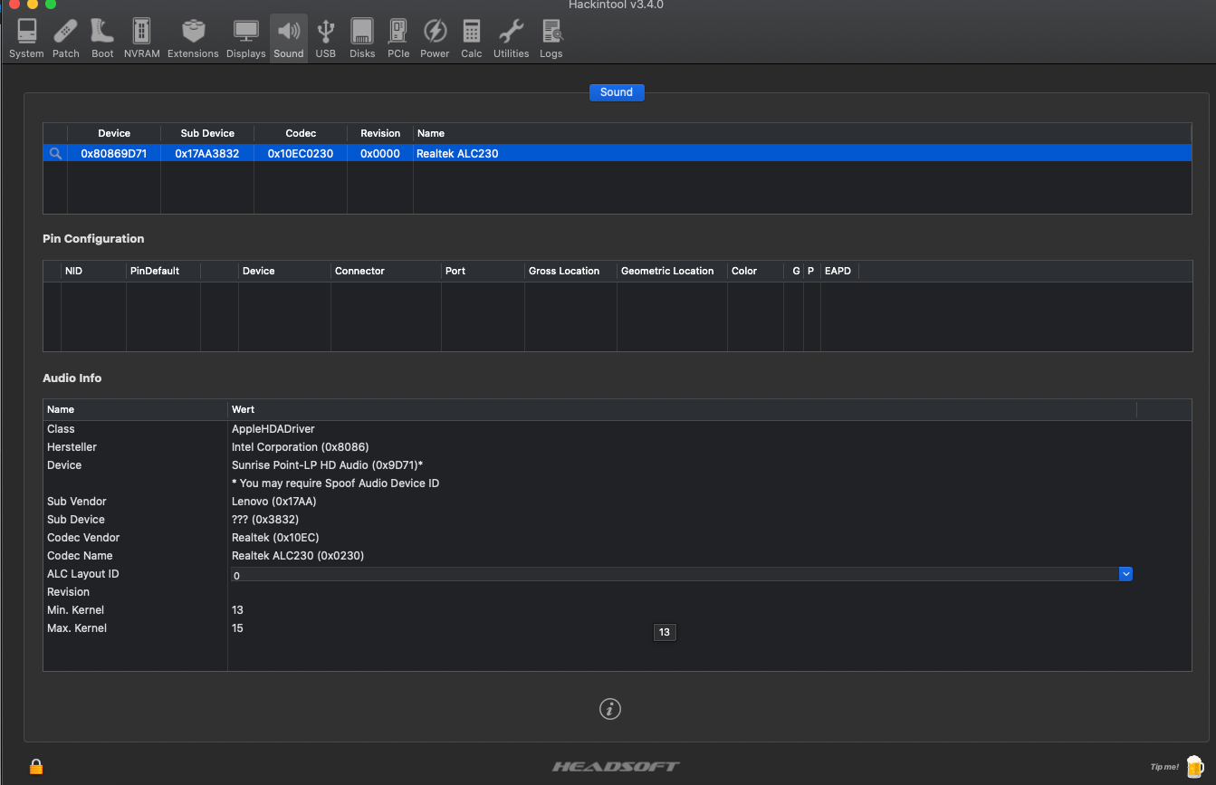This screenshot has width=1216, height=785.
Task: Open the Calc tool
Action: point(471,38)
